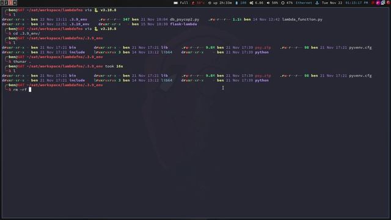
Task: Click the battery Full indicator icon
Action: [175, 3]
